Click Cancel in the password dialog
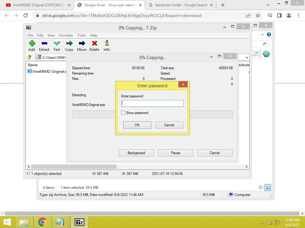This screenshot has height=228, width=305. [169, 125]
